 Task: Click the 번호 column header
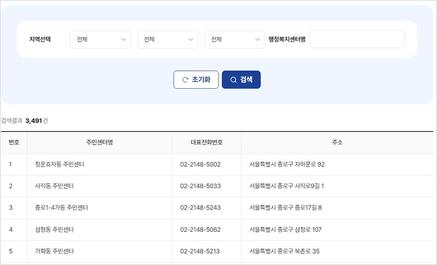[14, 142]
